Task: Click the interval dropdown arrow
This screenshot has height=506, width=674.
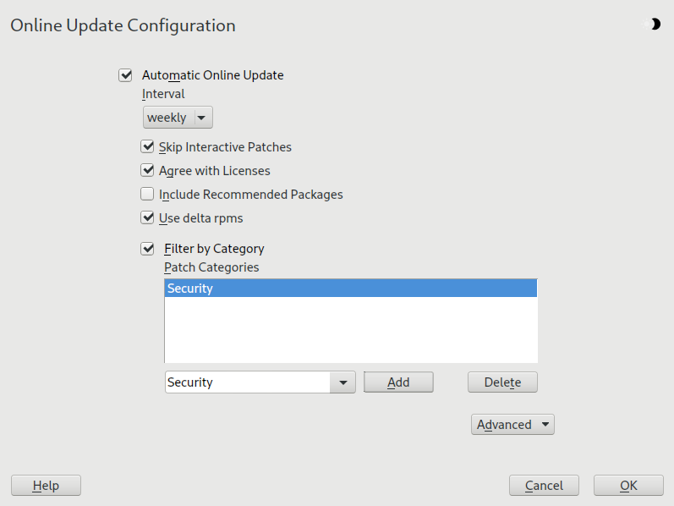Action: (x=201, y=118)
